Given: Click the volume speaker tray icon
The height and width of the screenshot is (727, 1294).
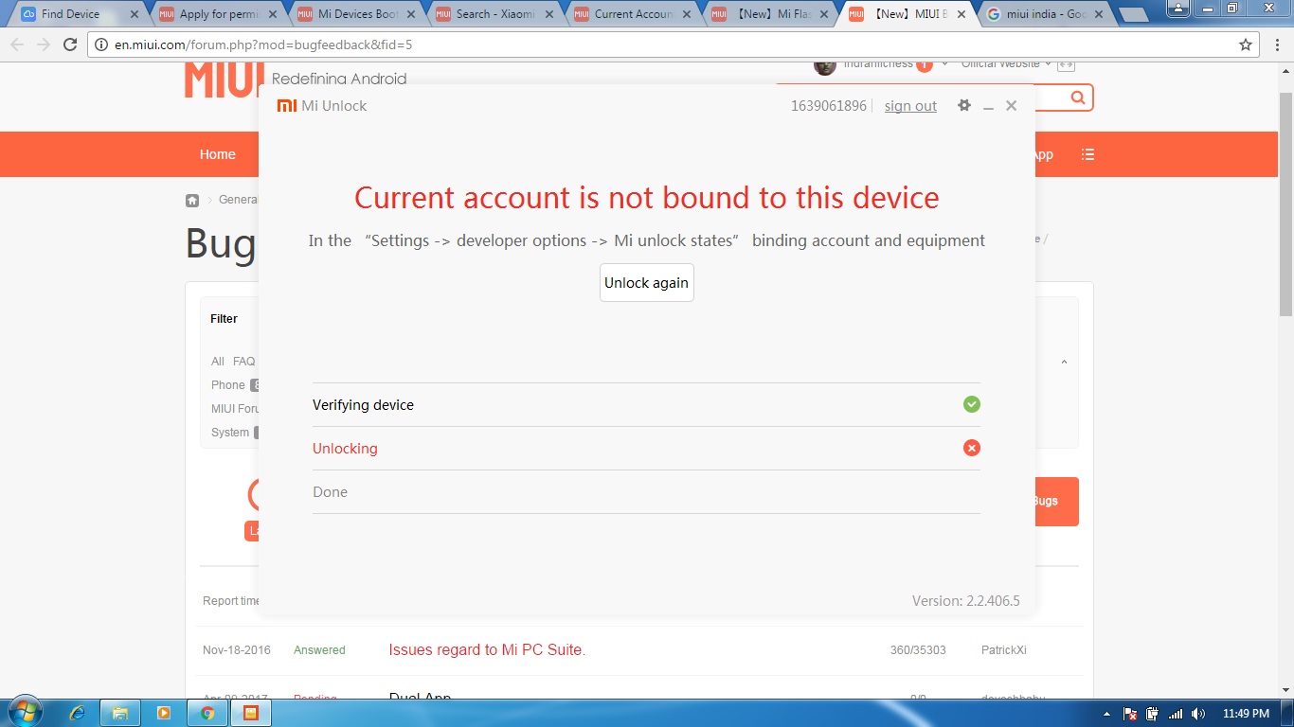Looking at the screenshot, I should (1198, 714).
